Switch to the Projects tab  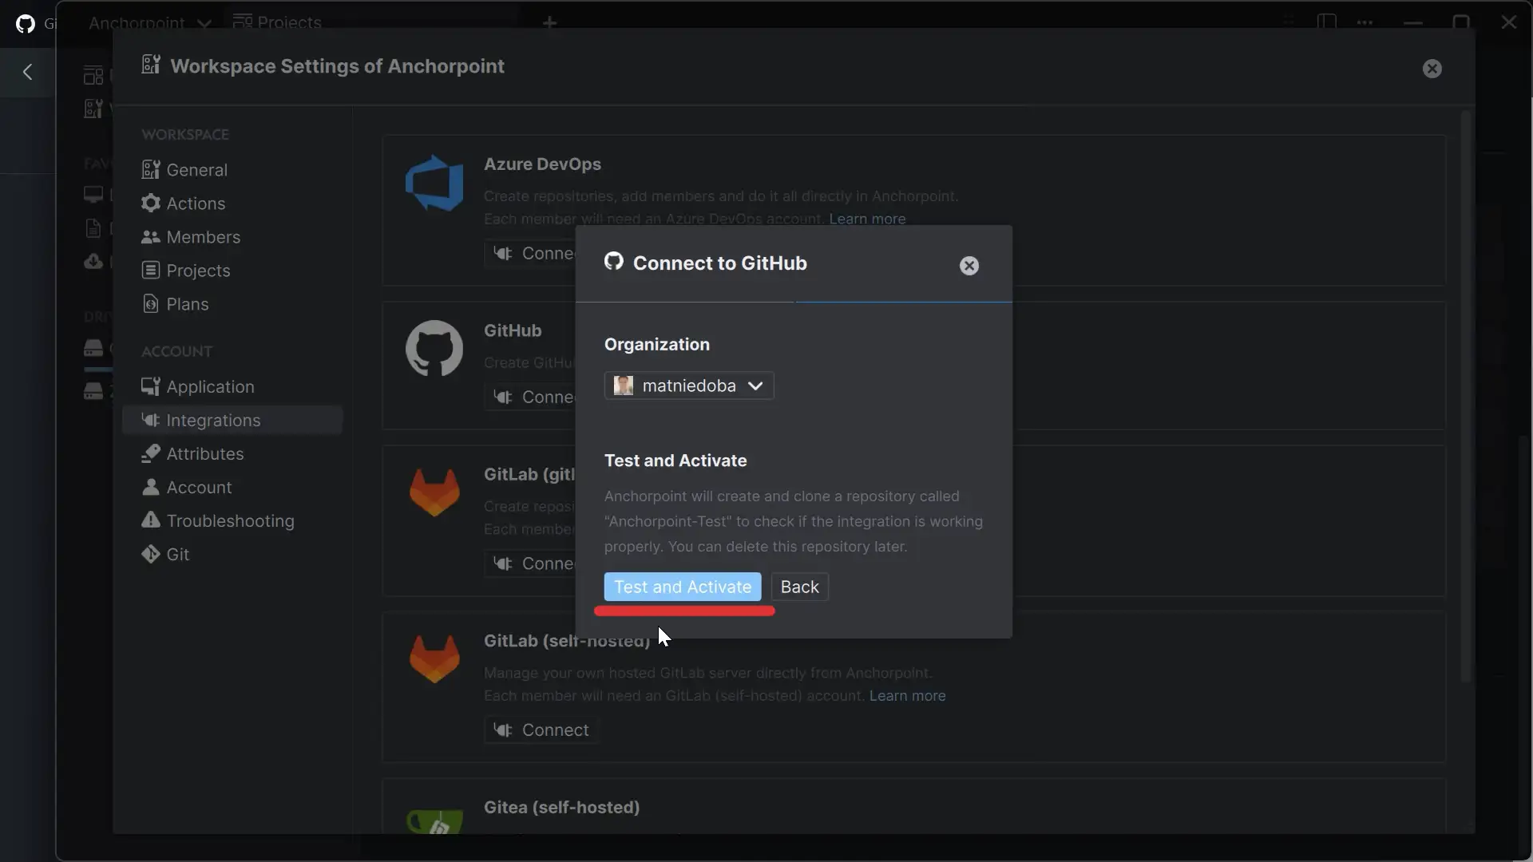(277, 22)
